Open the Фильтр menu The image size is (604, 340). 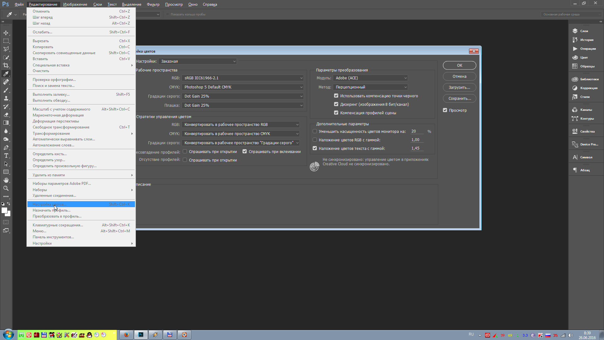[153, 4]
